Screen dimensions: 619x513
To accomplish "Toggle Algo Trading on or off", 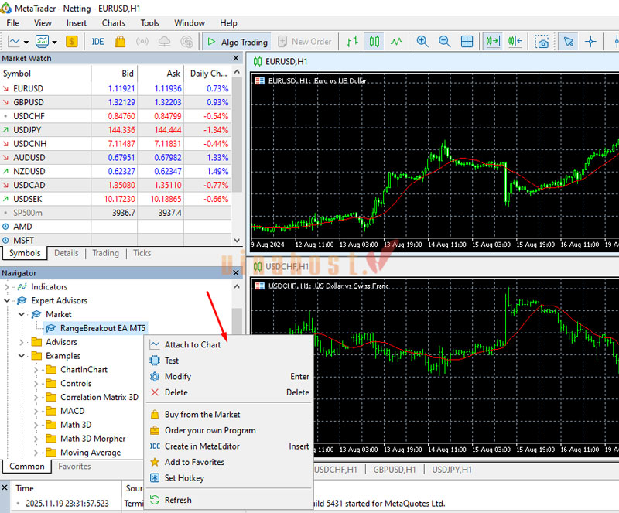I will (x=236, y=42).
